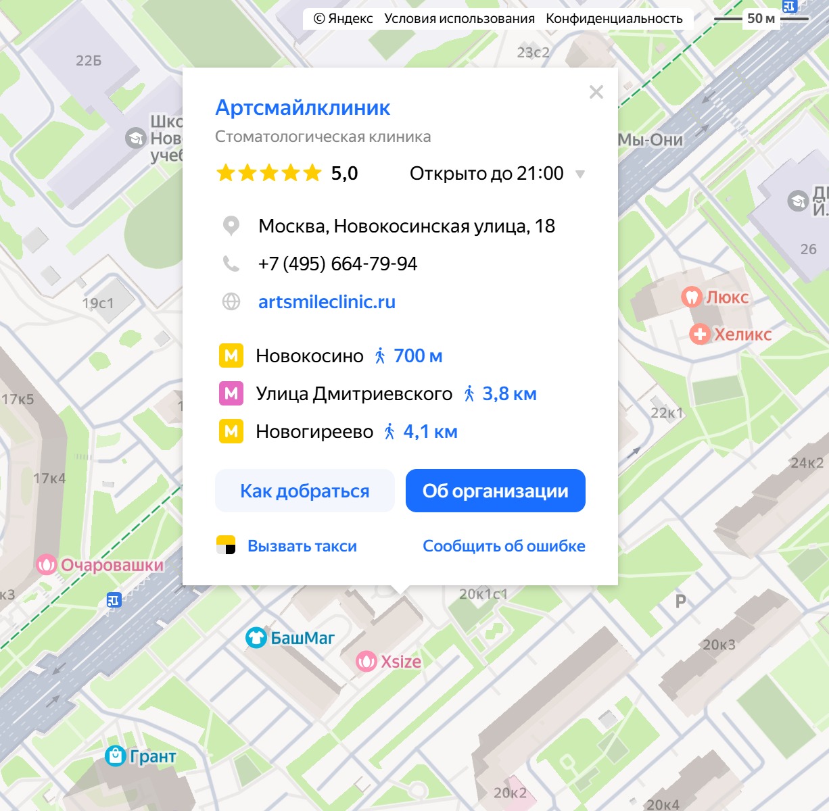Viewport: 829px width, 811px height.
Task: Click the БашМаг shop map marker
Action: click(256, 637)
